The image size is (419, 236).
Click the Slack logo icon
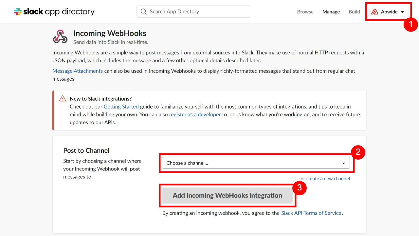click(18, 12)
